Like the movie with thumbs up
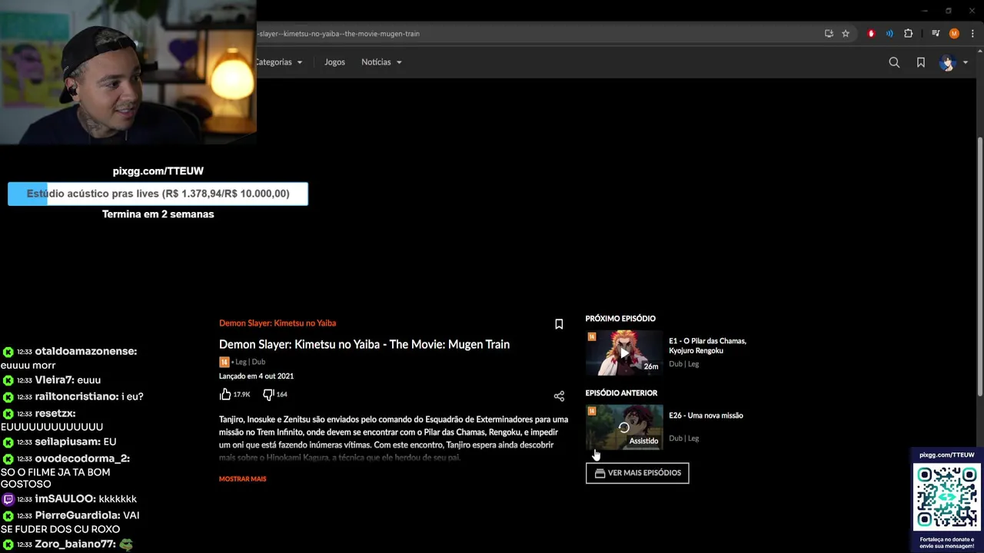This screenshot has height=553, width=984. 225,394
